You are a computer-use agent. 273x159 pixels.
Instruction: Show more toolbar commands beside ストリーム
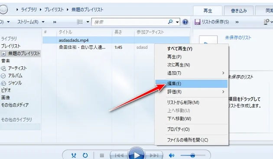click(55, 22)
